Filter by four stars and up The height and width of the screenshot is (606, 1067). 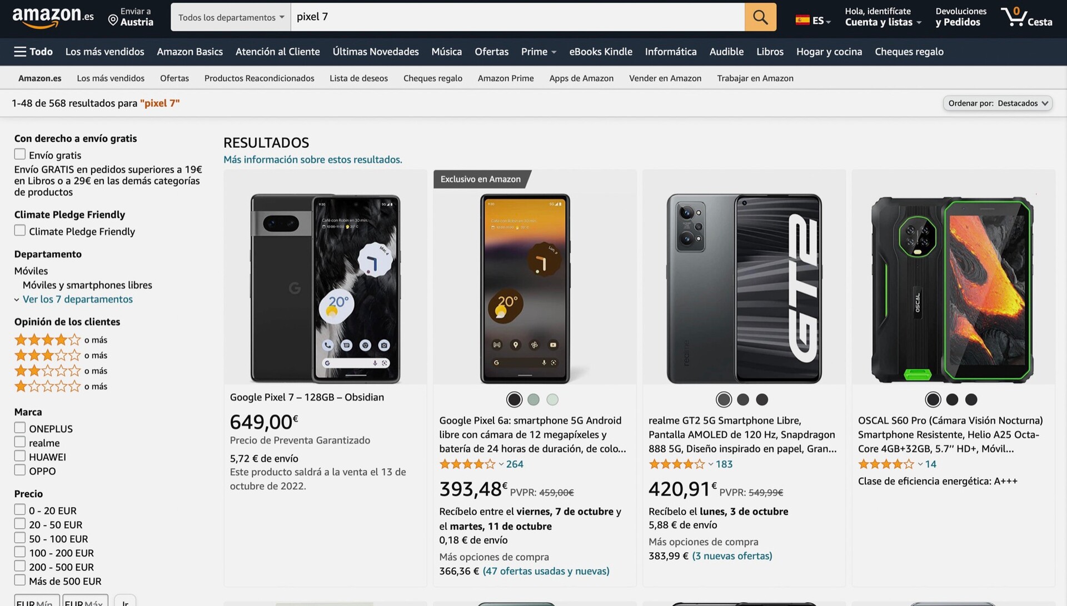48,339
